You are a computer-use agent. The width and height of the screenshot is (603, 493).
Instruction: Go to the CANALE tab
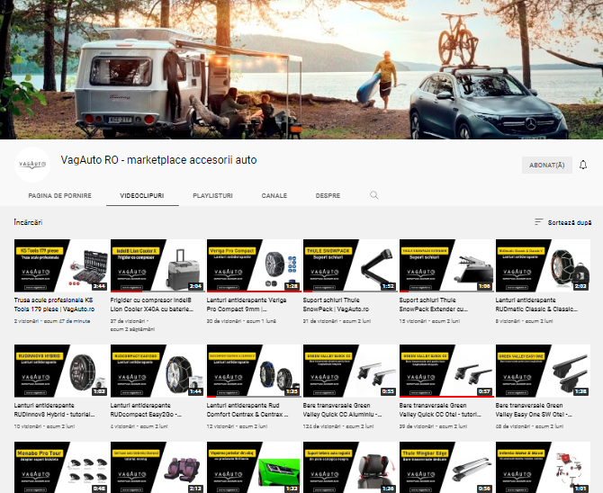pos(274,195)
